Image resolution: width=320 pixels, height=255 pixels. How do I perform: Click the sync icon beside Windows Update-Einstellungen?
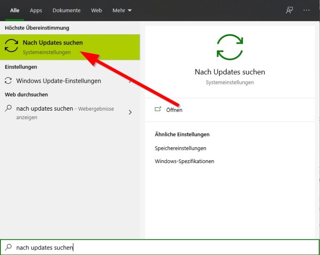(8, 81)
